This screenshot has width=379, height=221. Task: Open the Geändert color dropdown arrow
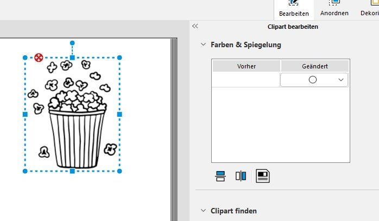(x=341, y=80)
